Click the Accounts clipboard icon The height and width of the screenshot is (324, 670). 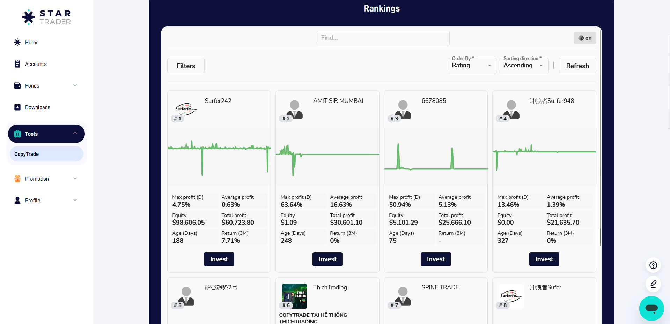17,64
